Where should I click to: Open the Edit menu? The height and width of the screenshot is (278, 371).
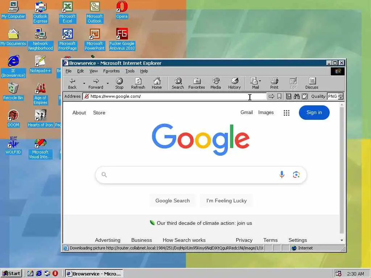pyautogui.click(x=80, y=71)
